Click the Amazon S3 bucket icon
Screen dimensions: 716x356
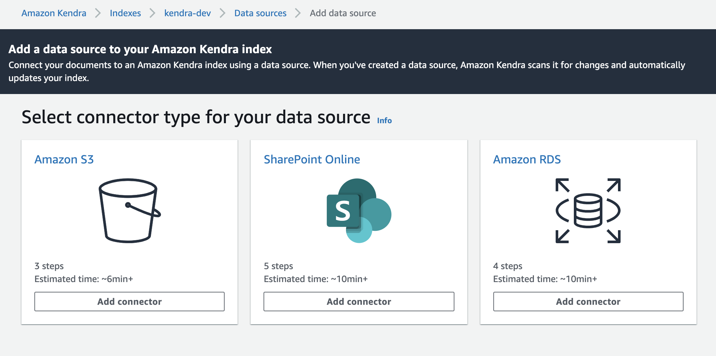(x=130, y=210)
